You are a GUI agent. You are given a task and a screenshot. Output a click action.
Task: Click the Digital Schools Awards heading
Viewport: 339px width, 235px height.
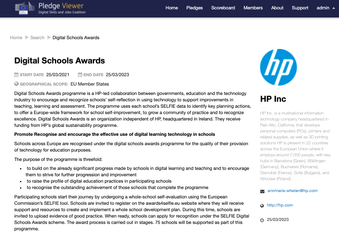[x=60, y=61]
